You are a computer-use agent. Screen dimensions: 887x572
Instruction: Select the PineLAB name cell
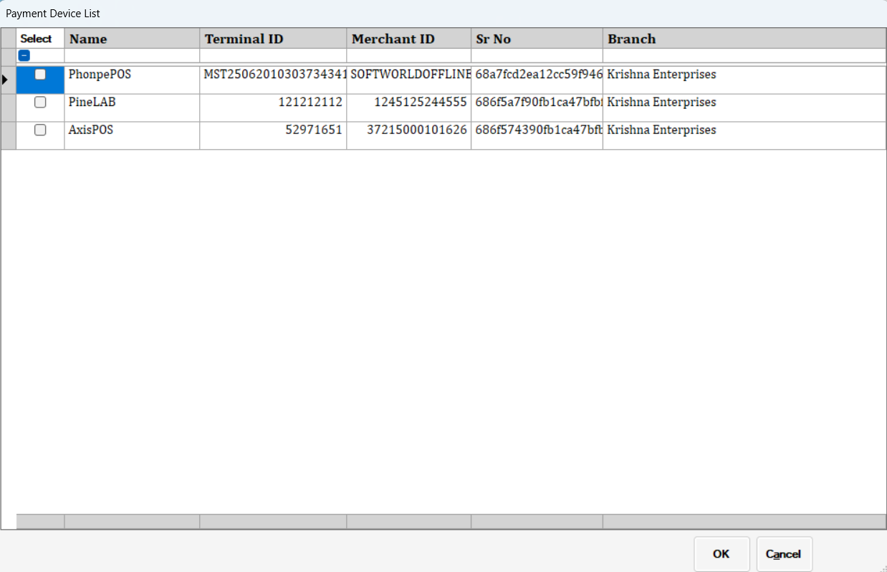(x=132, y=108)
